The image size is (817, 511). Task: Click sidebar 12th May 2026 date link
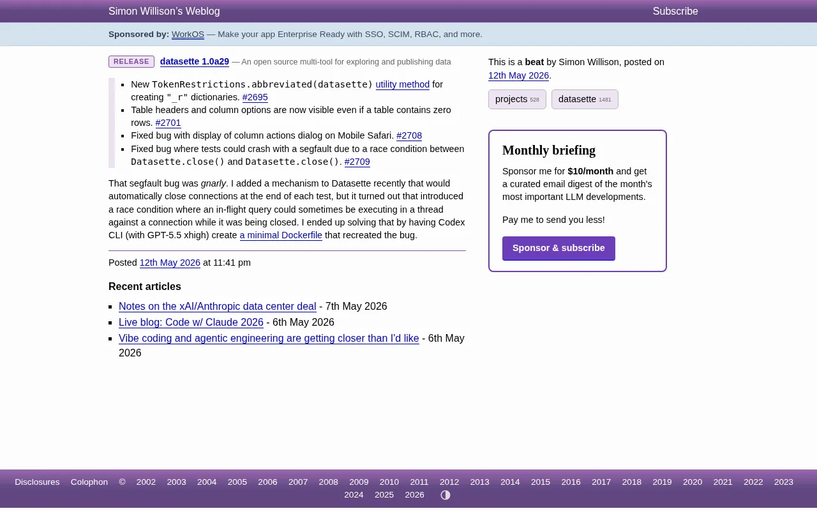click(x=519, y=75)
